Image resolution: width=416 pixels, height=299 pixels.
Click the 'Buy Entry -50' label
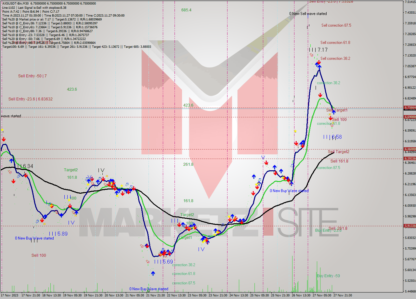328,276
